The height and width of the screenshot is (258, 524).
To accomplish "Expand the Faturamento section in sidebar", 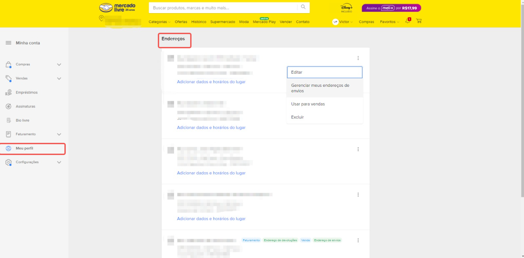I will 59,134.
